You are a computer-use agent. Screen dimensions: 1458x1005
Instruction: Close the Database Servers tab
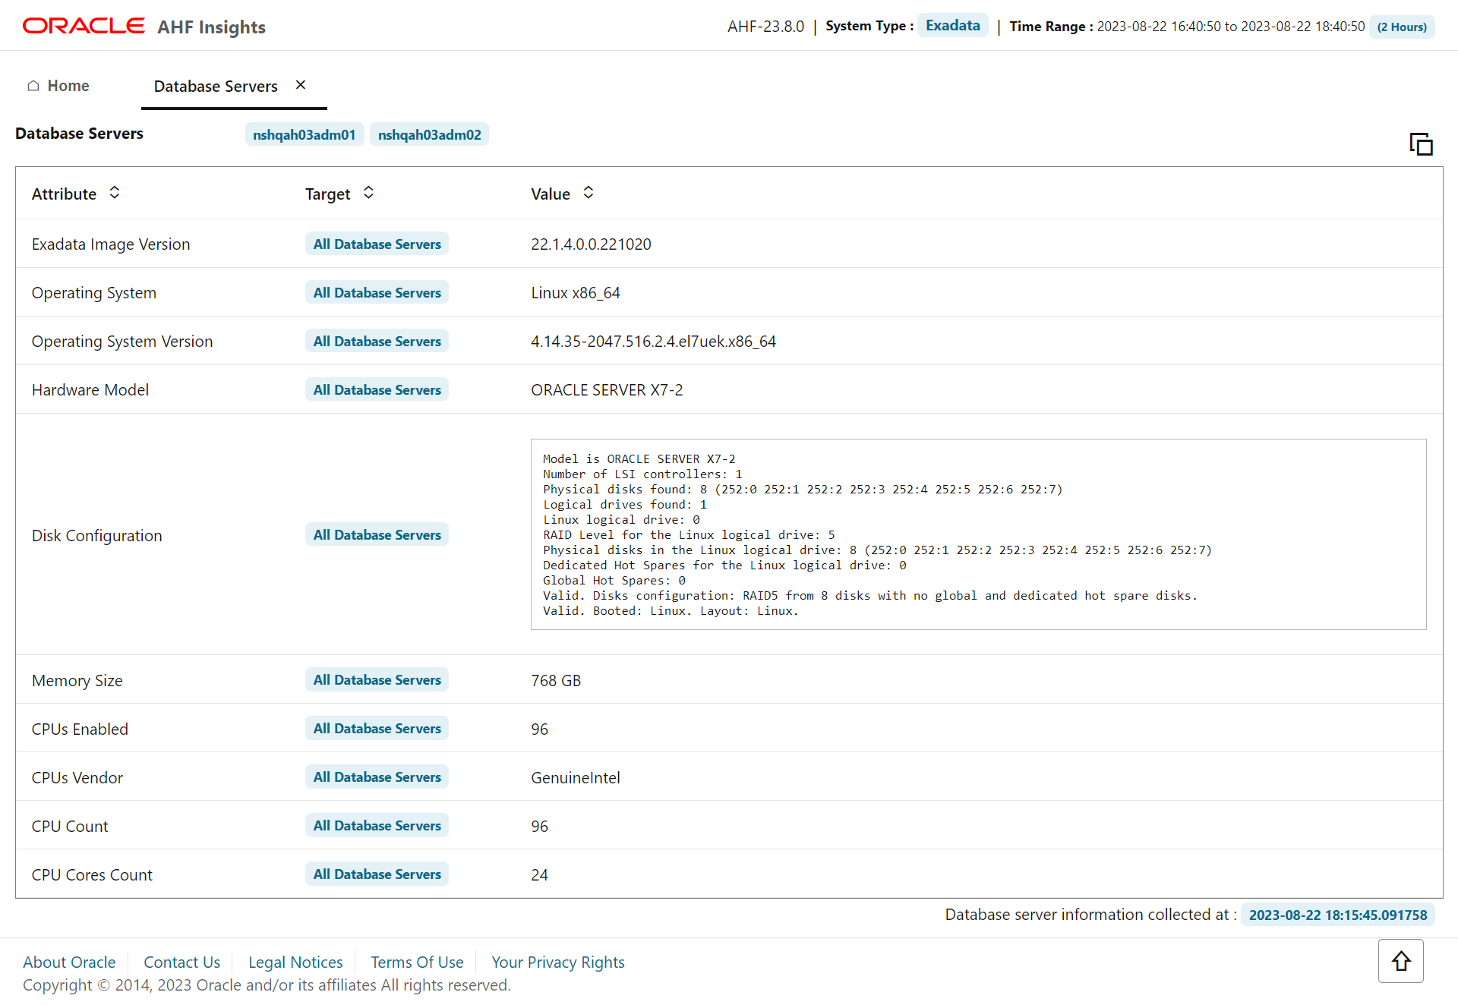pos(301,85)
